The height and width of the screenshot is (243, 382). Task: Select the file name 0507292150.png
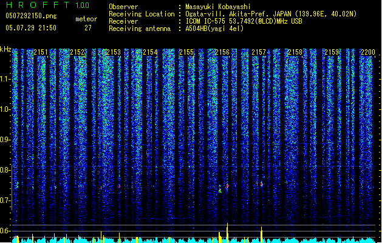31,16
